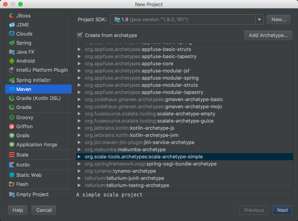Click the SDK folder icon in combo box
The width and height of the screenshot is (298, 221).
(x=117, y=20)
